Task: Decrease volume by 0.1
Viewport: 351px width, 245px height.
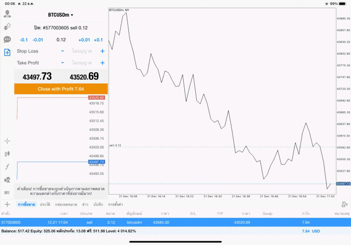Action: [24, 40]
